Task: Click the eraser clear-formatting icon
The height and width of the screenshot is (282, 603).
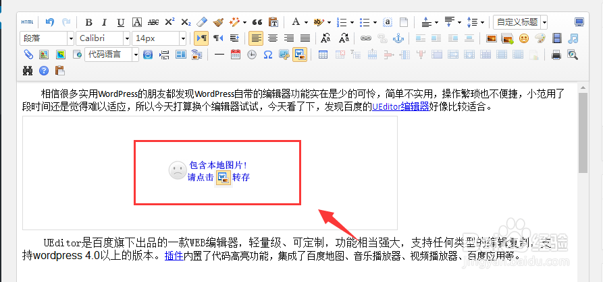Action: coord(201,22)
